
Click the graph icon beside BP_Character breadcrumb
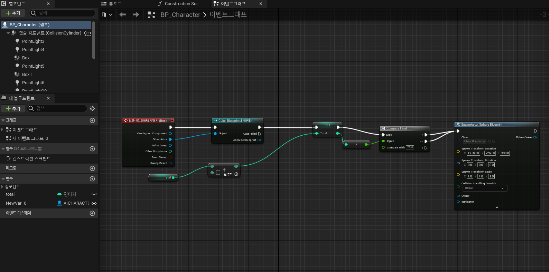(x=151, y=15)
